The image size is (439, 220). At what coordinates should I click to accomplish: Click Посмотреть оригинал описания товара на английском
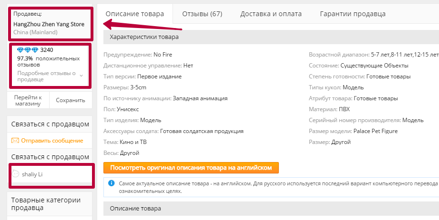[191, 168]
